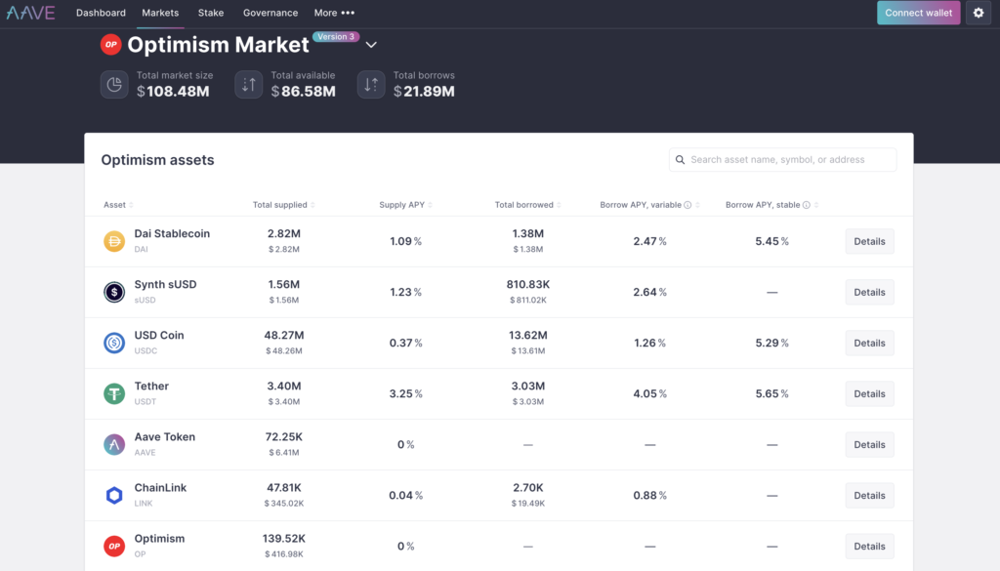The width and height of the screenshot is (1000, 571).
Task: Click the USD Coin name
Action: pos(159,335)
